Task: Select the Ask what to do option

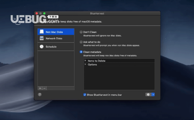Action: [81, 42]
